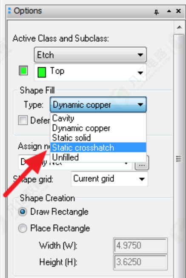Screen dimensions: 186x278
Task: Open the Etch class dropdown
Action: click(x=90, y=54)
